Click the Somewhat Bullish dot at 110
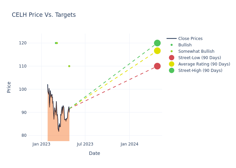236x168 pixels. pyautogui.click(x=69, y=66)
